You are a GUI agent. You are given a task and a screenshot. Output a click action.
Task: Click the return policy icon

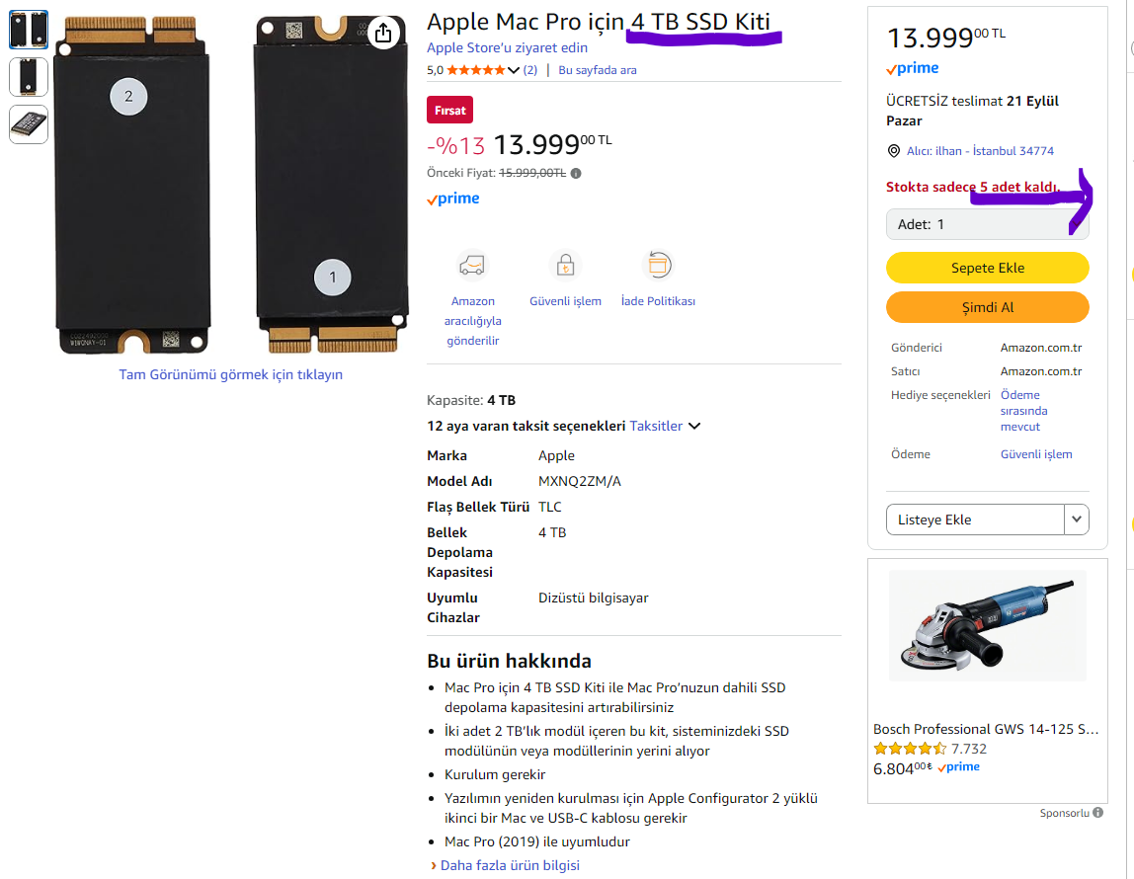[x=658, y=265]
